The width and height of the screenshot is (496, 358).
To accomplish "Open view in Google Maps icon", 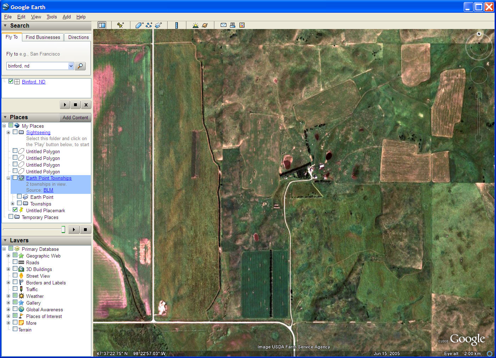I will click(x=242, y=25).
